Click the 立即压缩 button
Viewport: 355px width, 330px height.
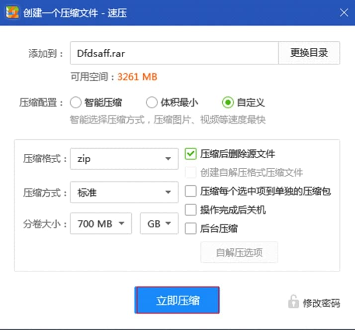tap(177, 300)
